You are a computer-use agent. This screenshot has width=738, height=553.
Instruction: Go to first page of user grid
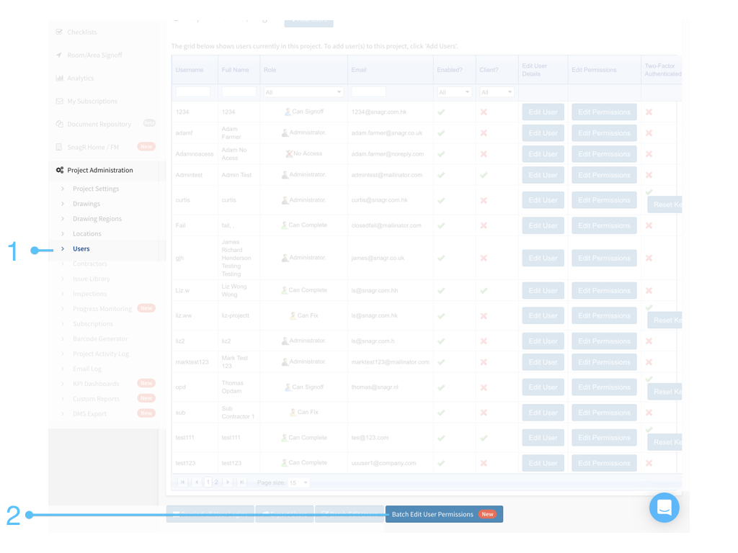(182, 482)
